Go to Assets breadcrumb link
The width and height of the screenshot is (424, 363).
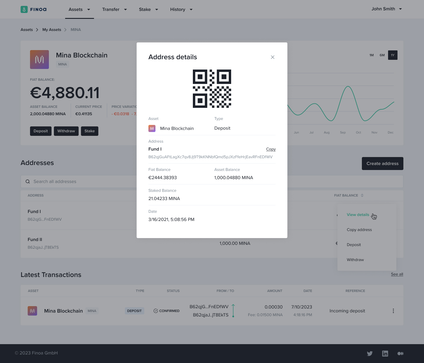click(x=26, y=30)
